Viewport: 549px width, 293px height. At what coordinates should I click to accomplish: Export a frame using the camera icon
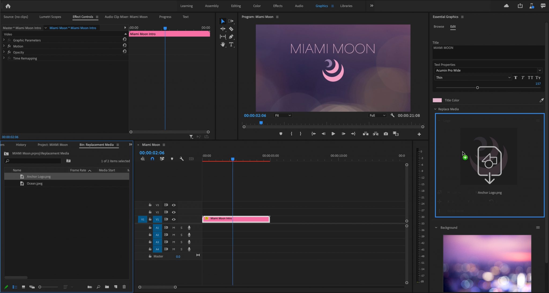pyautogui.click(x=385, y=134)
